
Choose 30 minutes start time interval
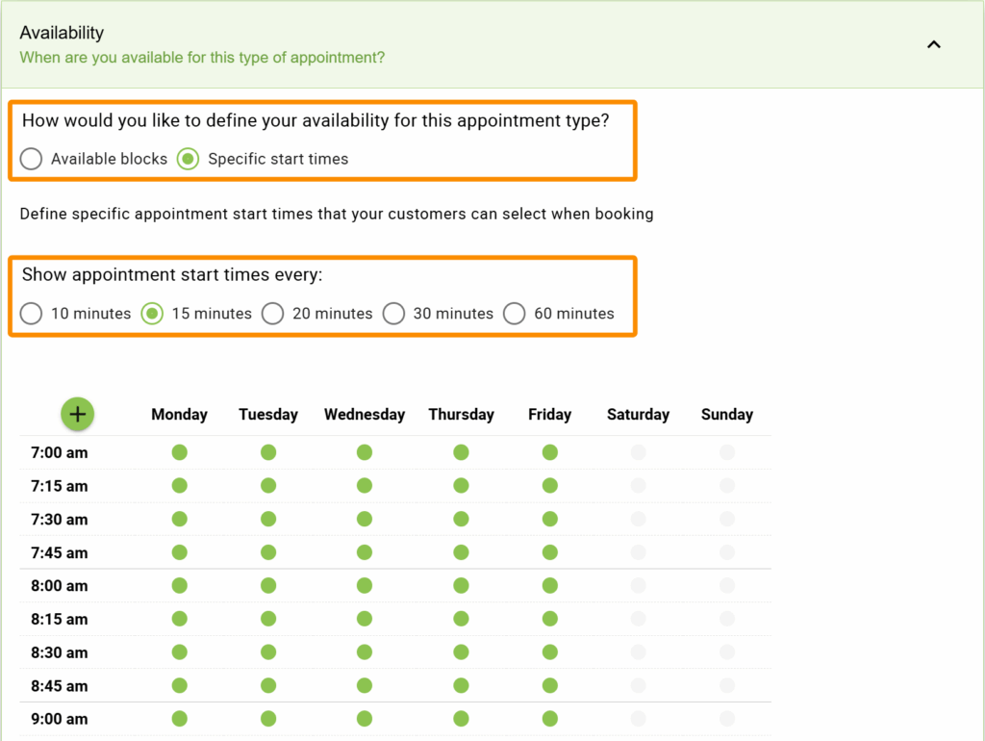pyautogui.click(x=393, y=314)
